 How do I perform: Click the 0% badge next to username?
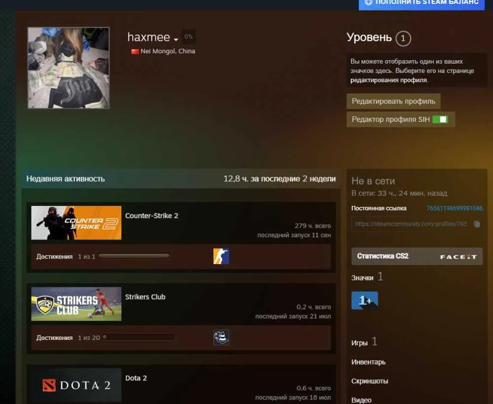[x=189, y=37]
